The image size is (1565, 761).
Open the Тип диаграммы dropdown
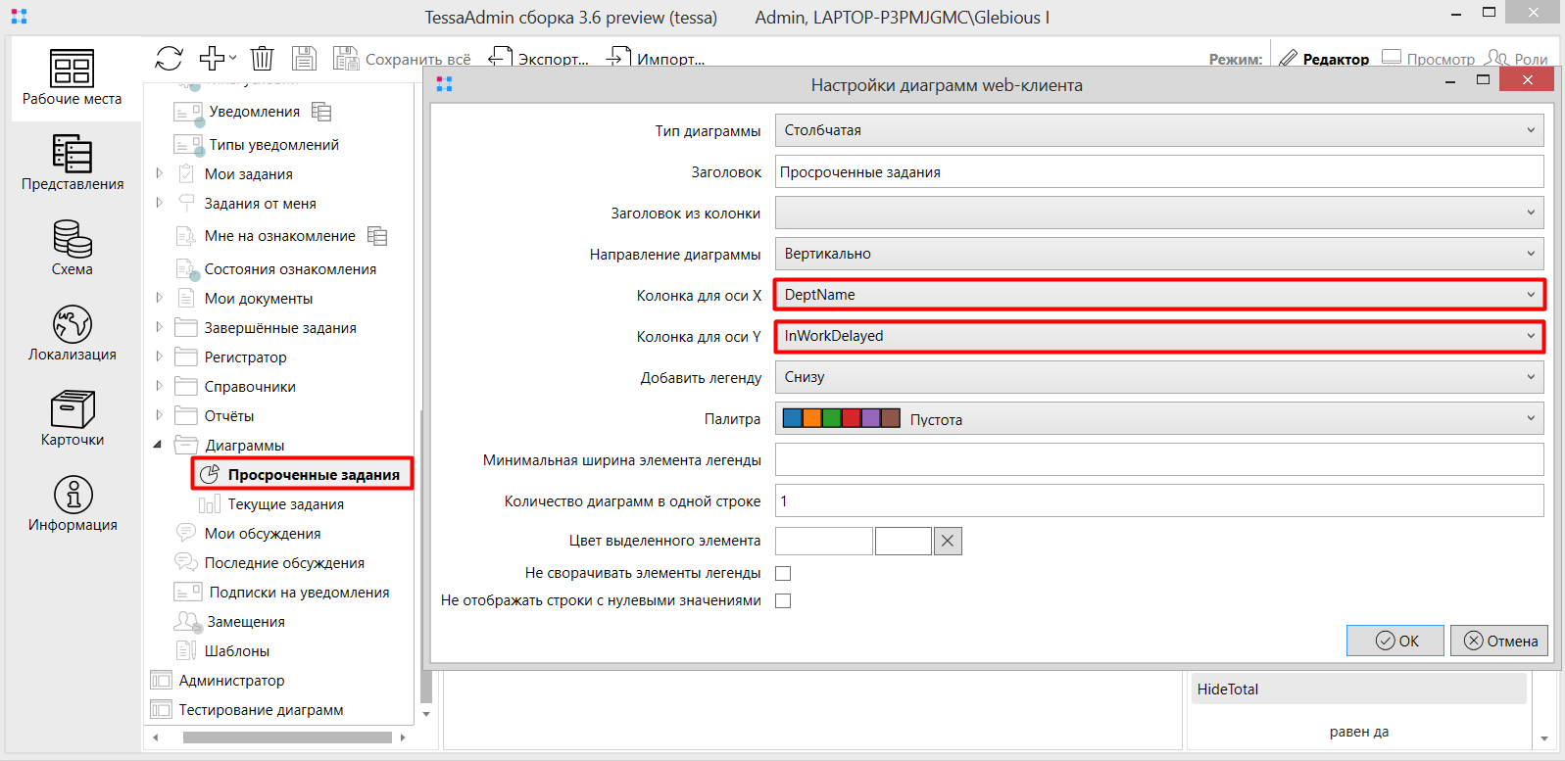[1158, 130]
